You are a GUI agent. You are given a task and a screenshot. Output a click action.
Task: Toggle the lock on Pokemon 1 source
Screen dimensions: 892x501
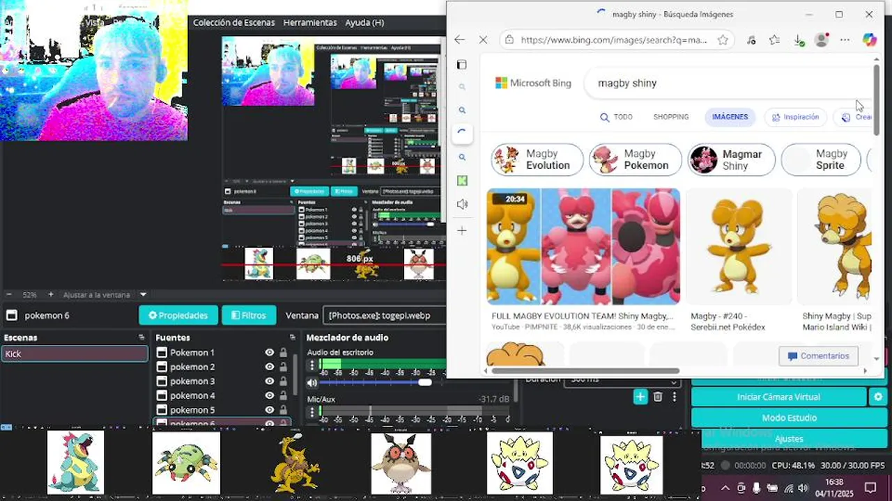point(284,353)
